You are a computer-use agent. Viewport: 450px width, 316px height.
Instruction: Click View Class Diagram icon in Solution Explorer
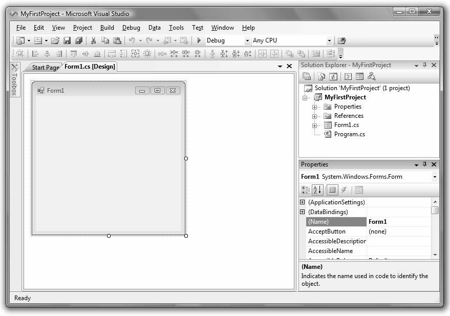pos(371,76)
